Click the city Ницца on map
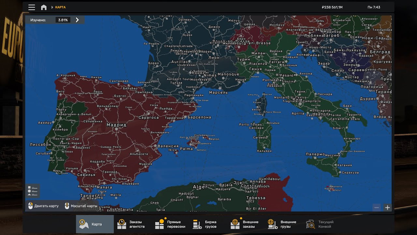417x235 pixels. pos(240,79)
